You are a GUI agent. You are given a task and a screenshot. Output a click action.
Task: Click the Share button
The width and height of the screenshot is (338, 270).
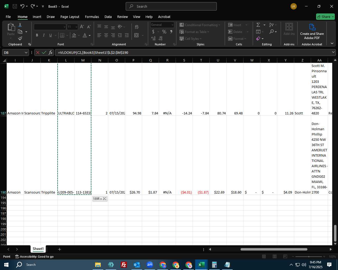pos(325,17)
